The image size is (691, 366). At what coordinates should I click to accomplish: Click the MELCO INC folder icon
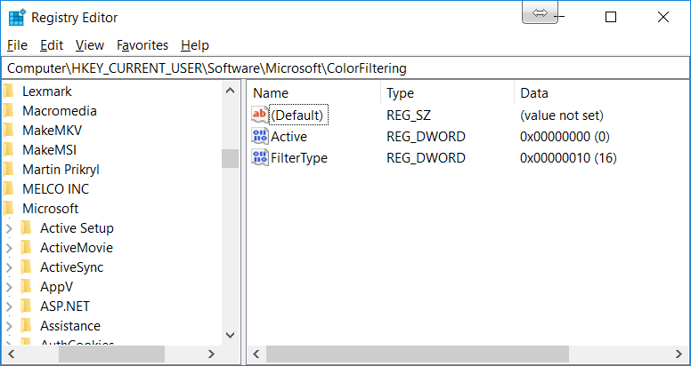click(8, 189)
